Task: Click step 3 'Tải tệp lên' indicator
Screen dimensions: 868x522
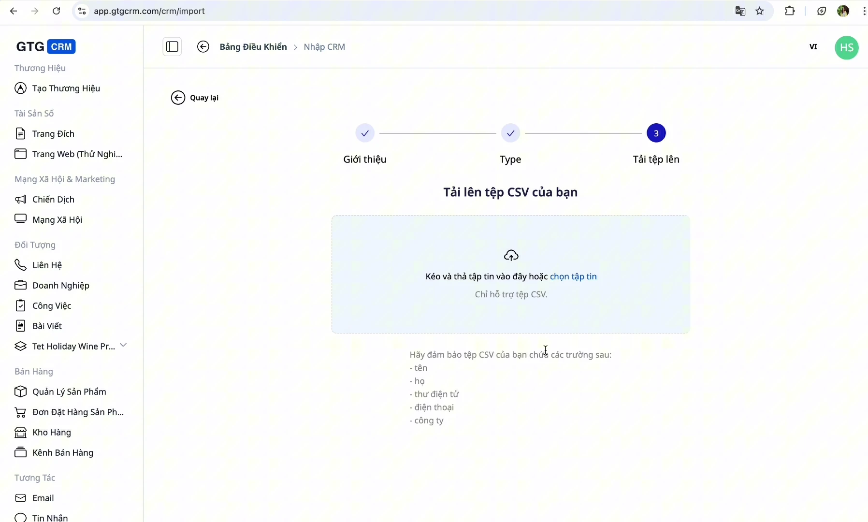Action: click(656, 133)
